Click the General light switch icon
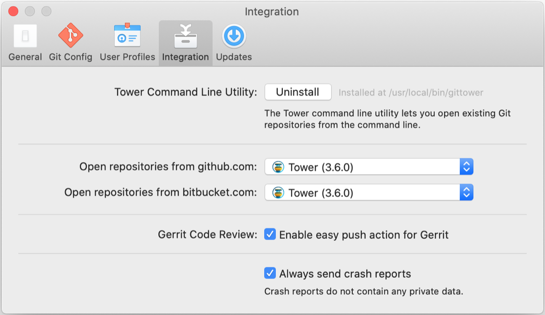 (x=25, y=36)
